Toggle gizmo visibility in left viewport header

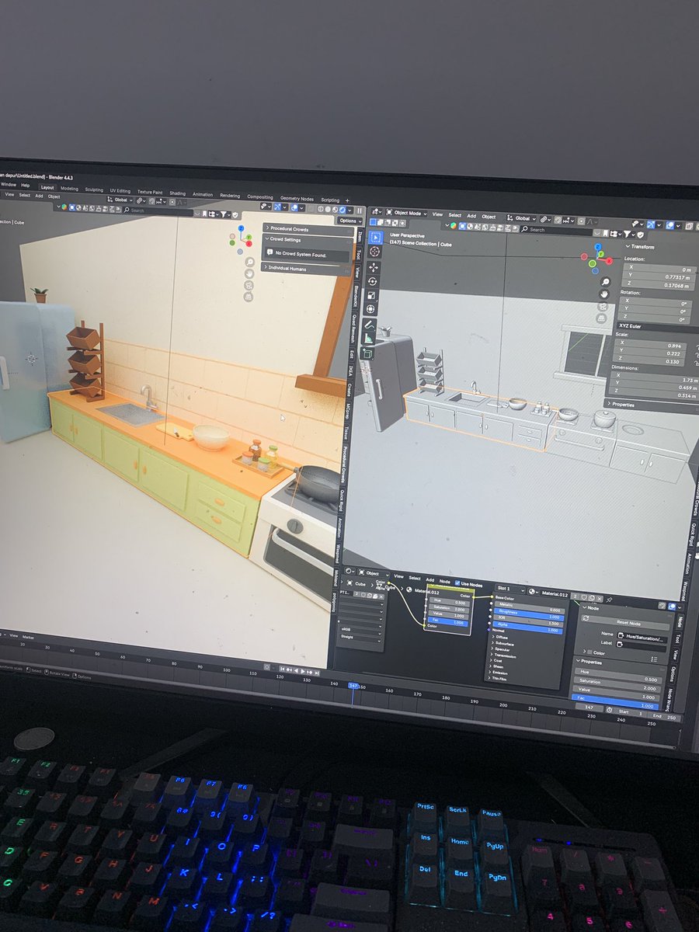277,207
